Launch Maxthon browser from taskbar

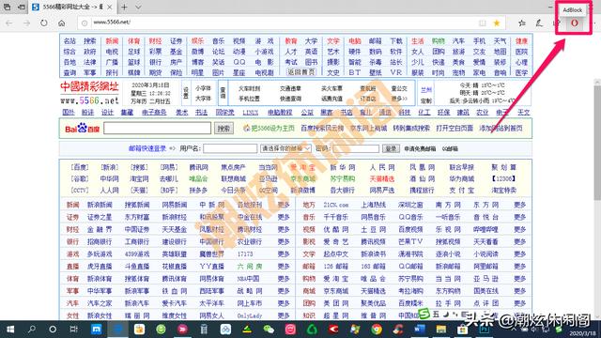point(96,330)
